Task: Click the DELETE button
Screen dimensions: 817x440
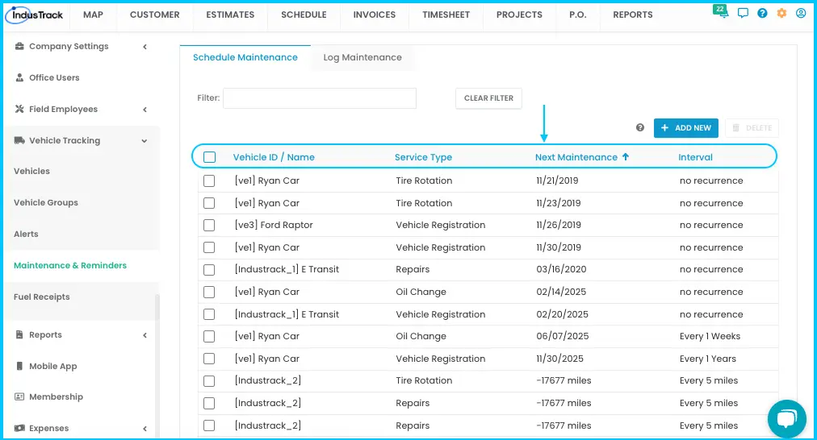Action: pos(752,128)
